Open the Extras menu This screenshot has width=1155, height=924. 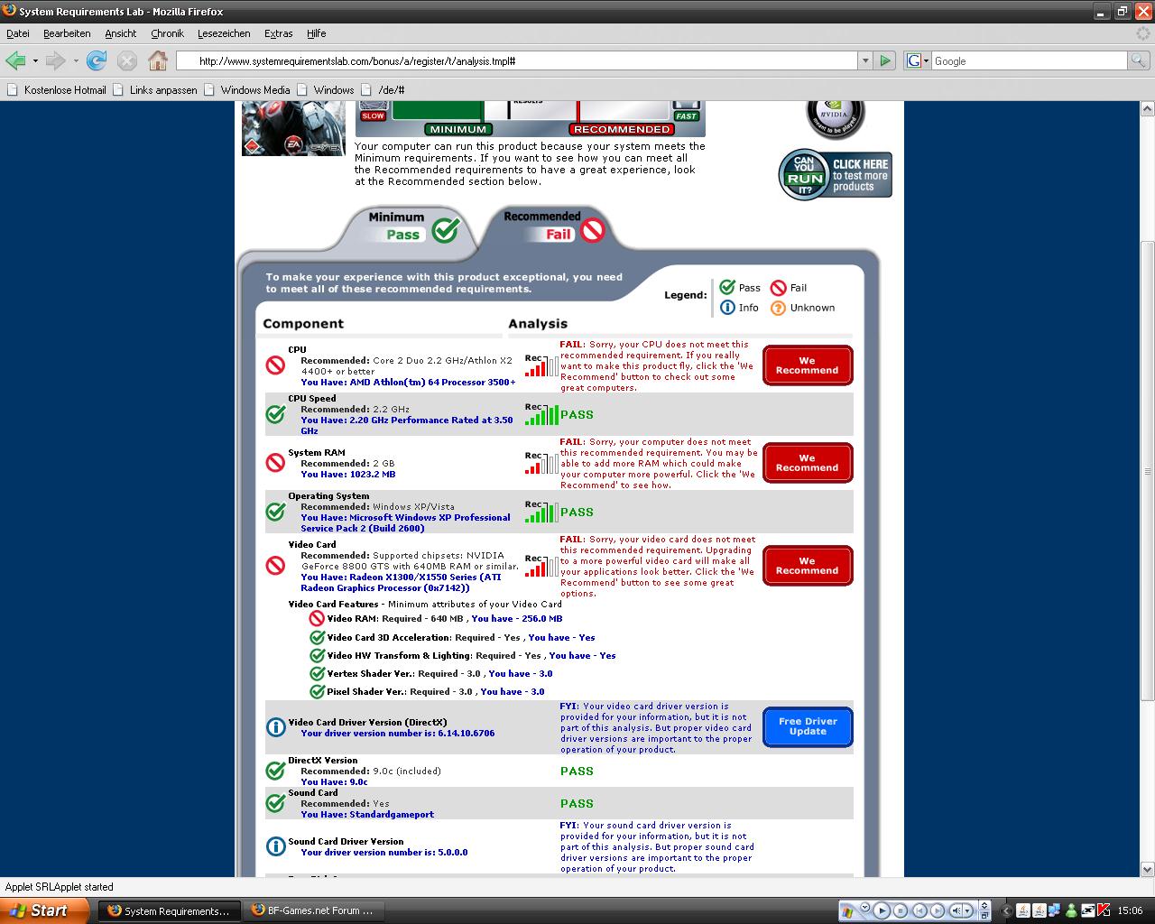pyautogui.click(x=278, y=33)
